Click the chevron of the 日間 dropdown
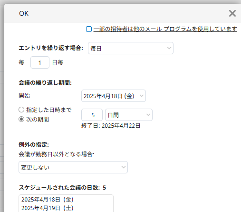 click(x=148, y=115)
